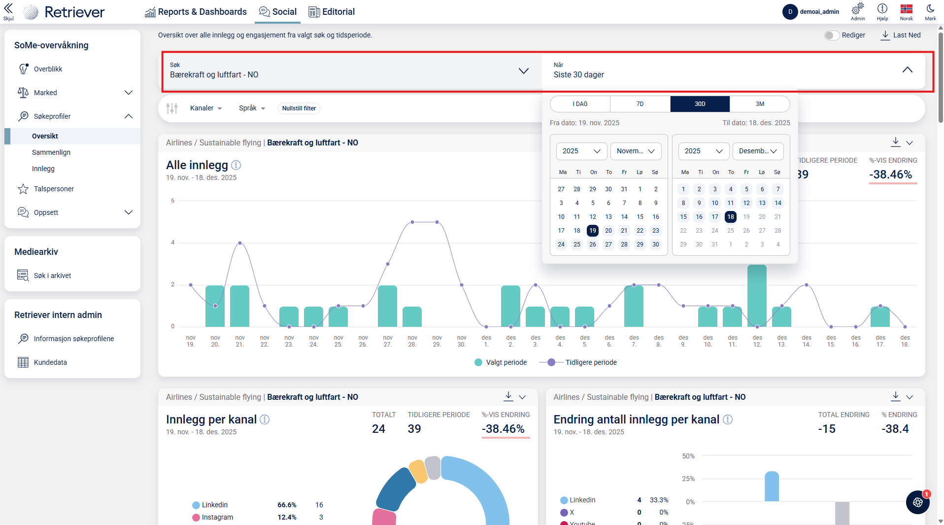Switch to the Editorial tab
The width and height of the screenshot is (944, 525).
click(332, 12)
